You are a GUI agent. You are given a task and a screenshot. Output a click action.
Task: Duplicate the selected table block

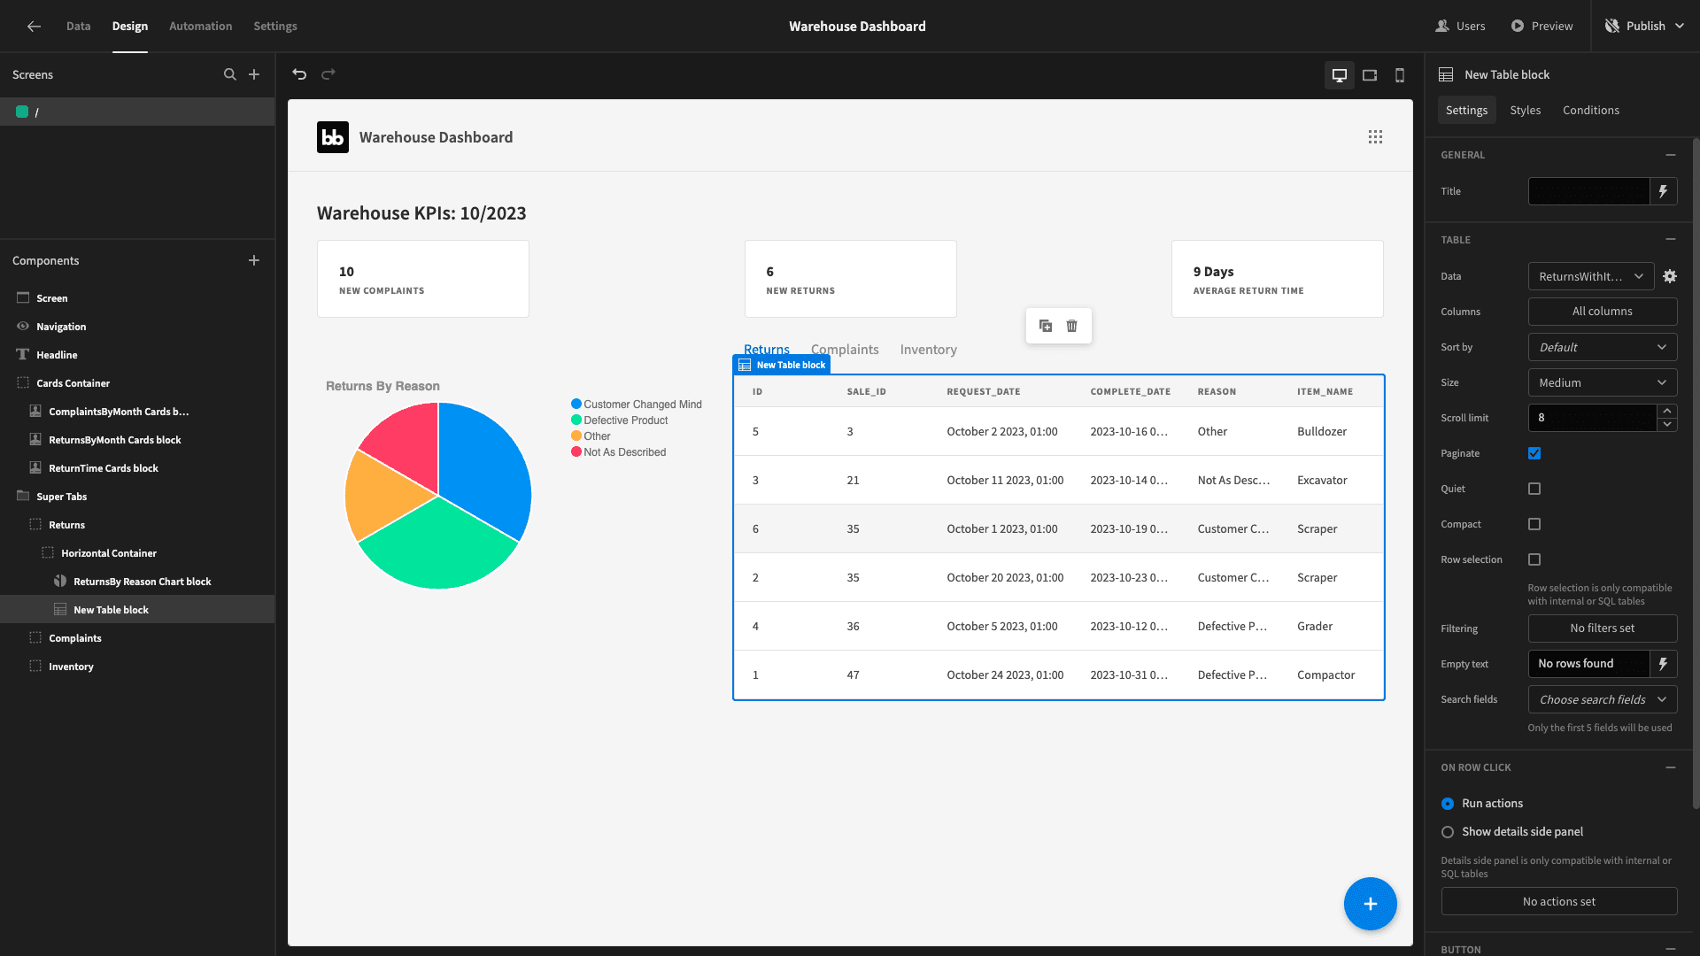click(1046, 326)
